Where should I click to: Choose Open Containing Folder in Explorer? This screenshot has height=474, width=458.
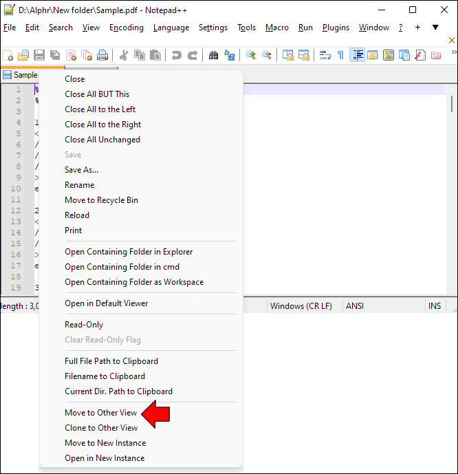click(141, 252)
